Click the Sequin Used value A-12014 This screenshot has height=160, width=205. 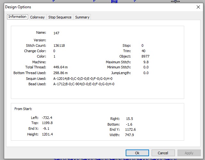(83, 79)
